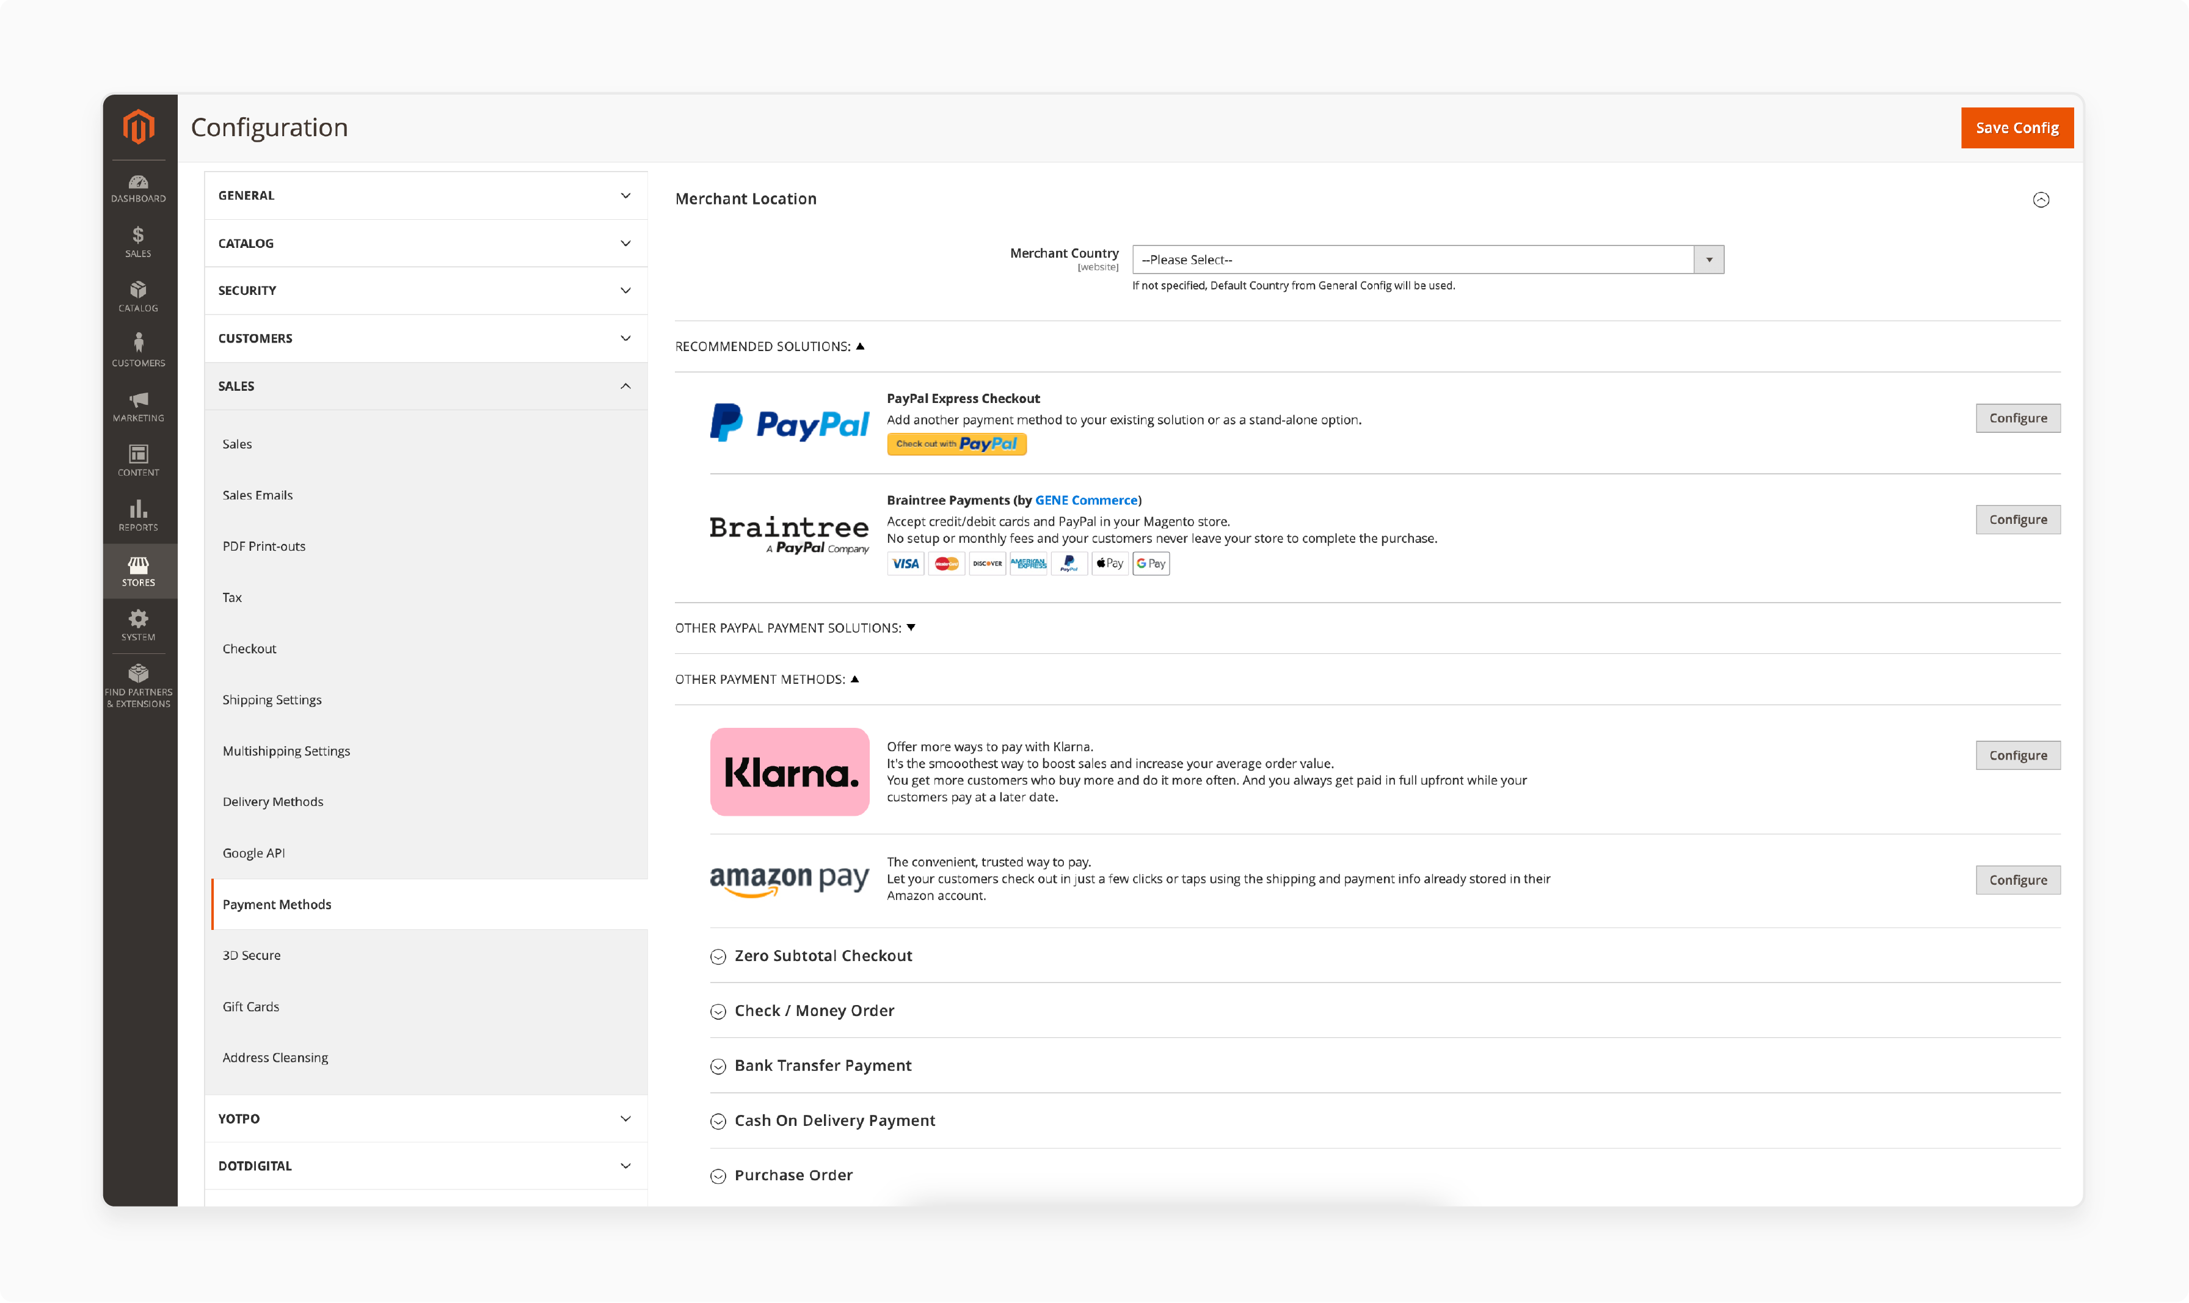Click the Google Pay icon
The width and height of the screenshot is (2189, 1303).
coord(1151,564)
